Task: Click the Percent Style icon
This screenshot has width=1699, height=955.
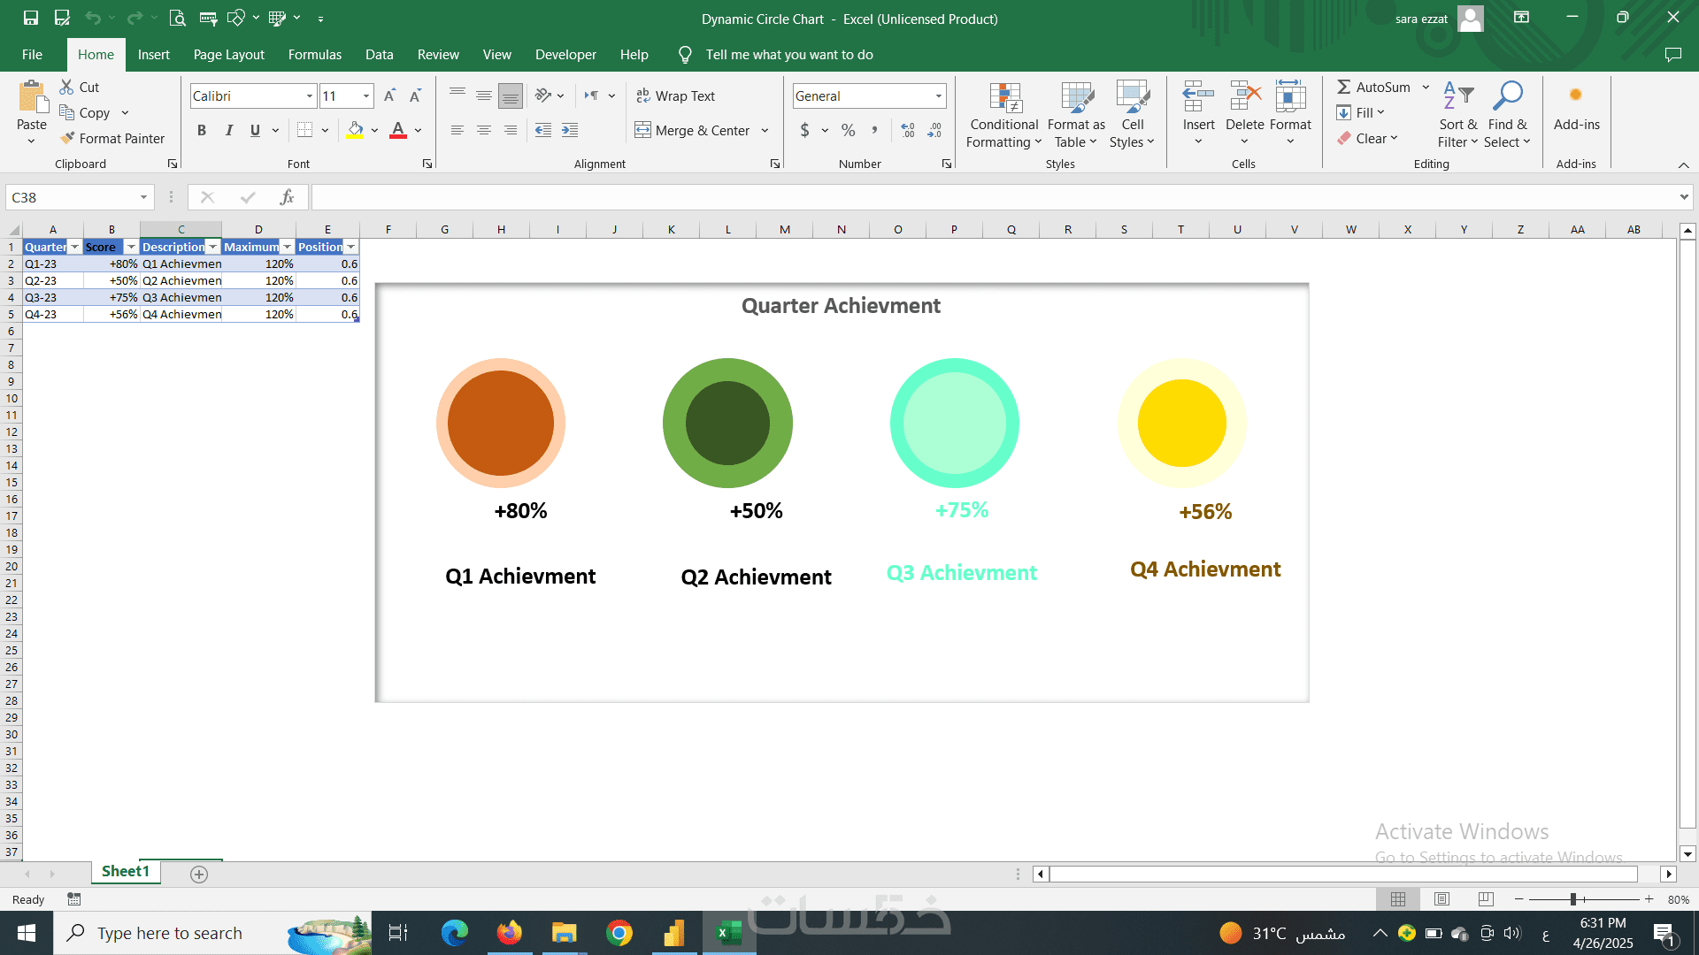Action: (848, 131)
